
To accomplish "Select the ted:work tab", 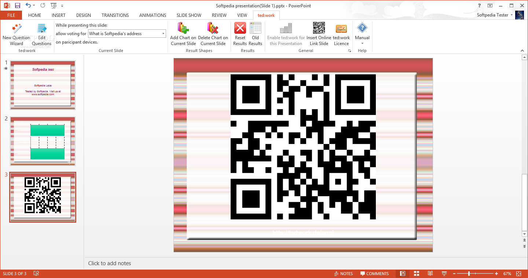I will 266,15.
